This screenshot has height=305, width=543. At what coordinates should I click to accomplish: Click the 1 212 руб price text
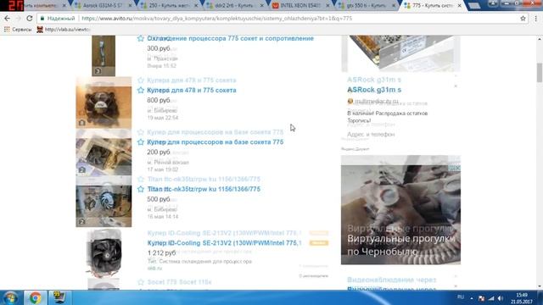[161, 253]
